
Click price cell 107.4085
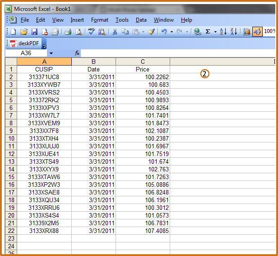point(143,231)
